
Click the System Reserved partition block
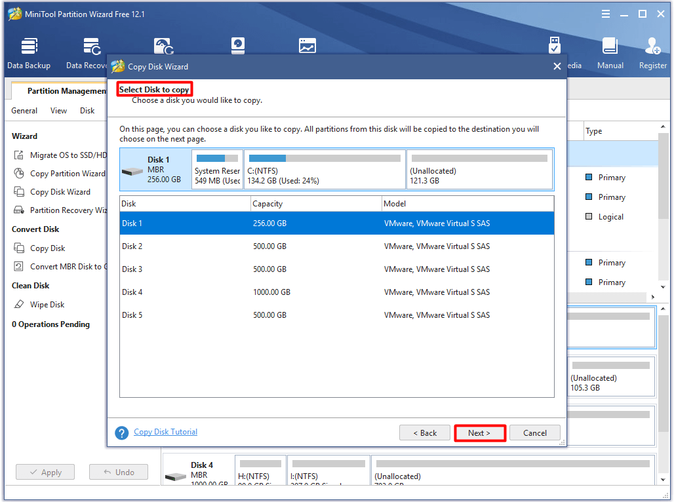[218, 169]
